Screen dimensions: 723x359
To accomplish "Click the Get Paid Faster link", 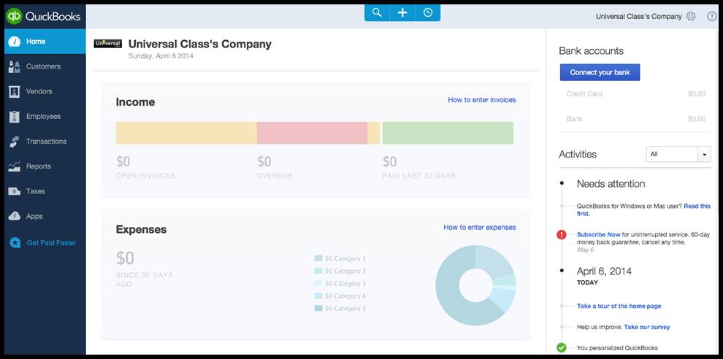I will point(51,243).
